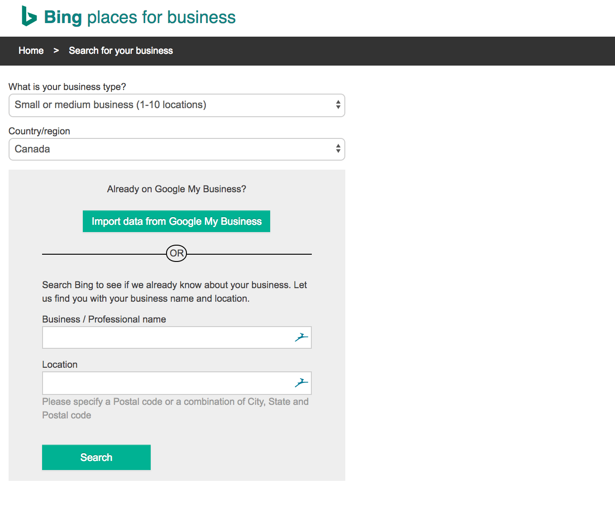
Task: Click the OR divider badge
Action: [176, 253]
